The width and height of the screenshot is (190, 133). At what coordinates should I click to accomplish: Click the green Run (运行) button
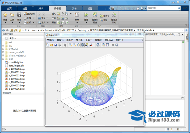86,15
